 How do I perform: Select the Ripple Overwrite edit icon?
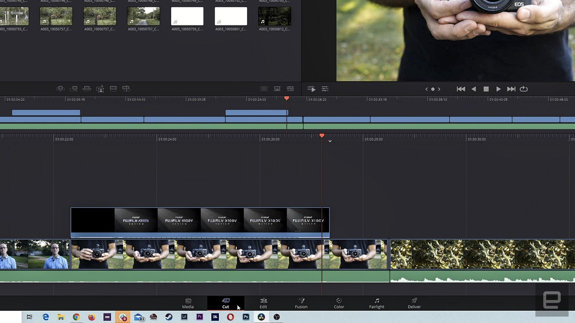pyautogui.click(x=87, y=89)
